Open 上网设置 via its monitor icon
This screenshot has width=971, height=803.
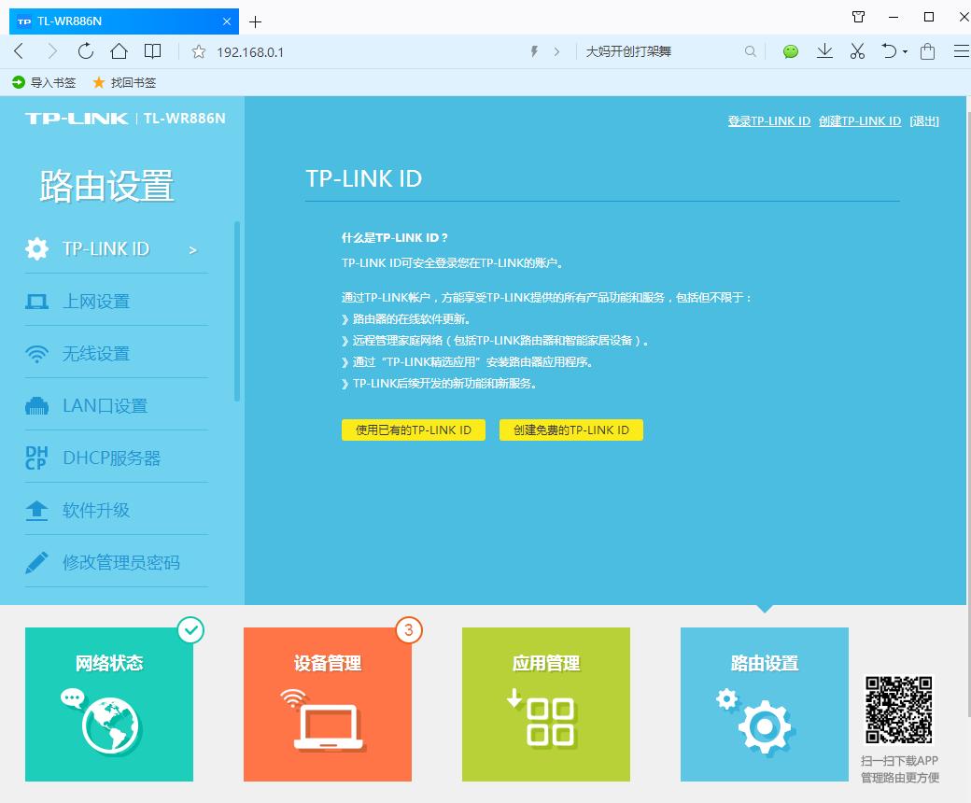pyautogui.click(x=36, y=301)
